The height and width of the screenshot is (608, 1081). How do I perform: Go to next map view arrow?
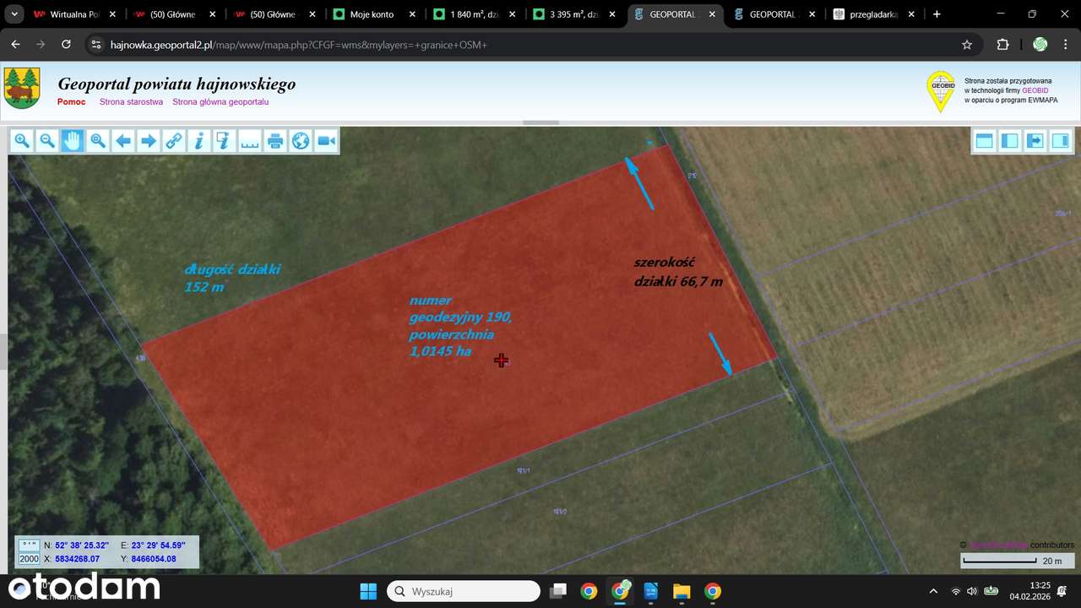pyautogui.click(x=149, y=141)
